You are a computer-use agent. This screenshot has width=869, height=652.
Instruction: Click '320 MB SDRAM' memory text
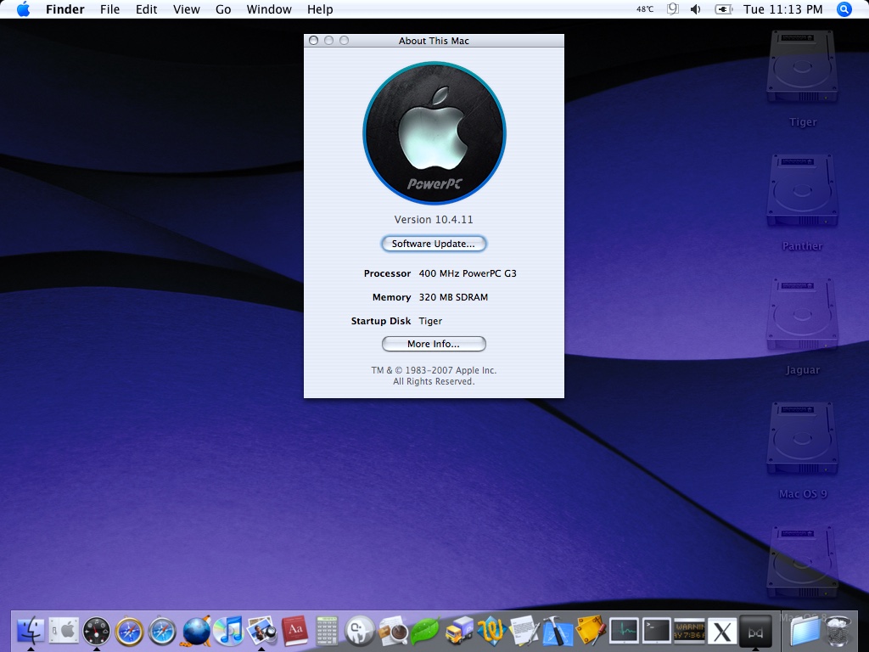pos(453,297)
